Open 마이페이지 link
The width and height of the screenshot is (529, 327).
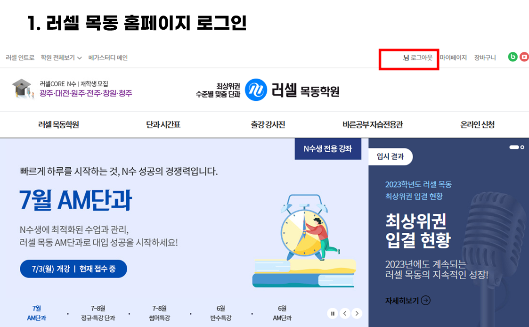coord(453,57)
